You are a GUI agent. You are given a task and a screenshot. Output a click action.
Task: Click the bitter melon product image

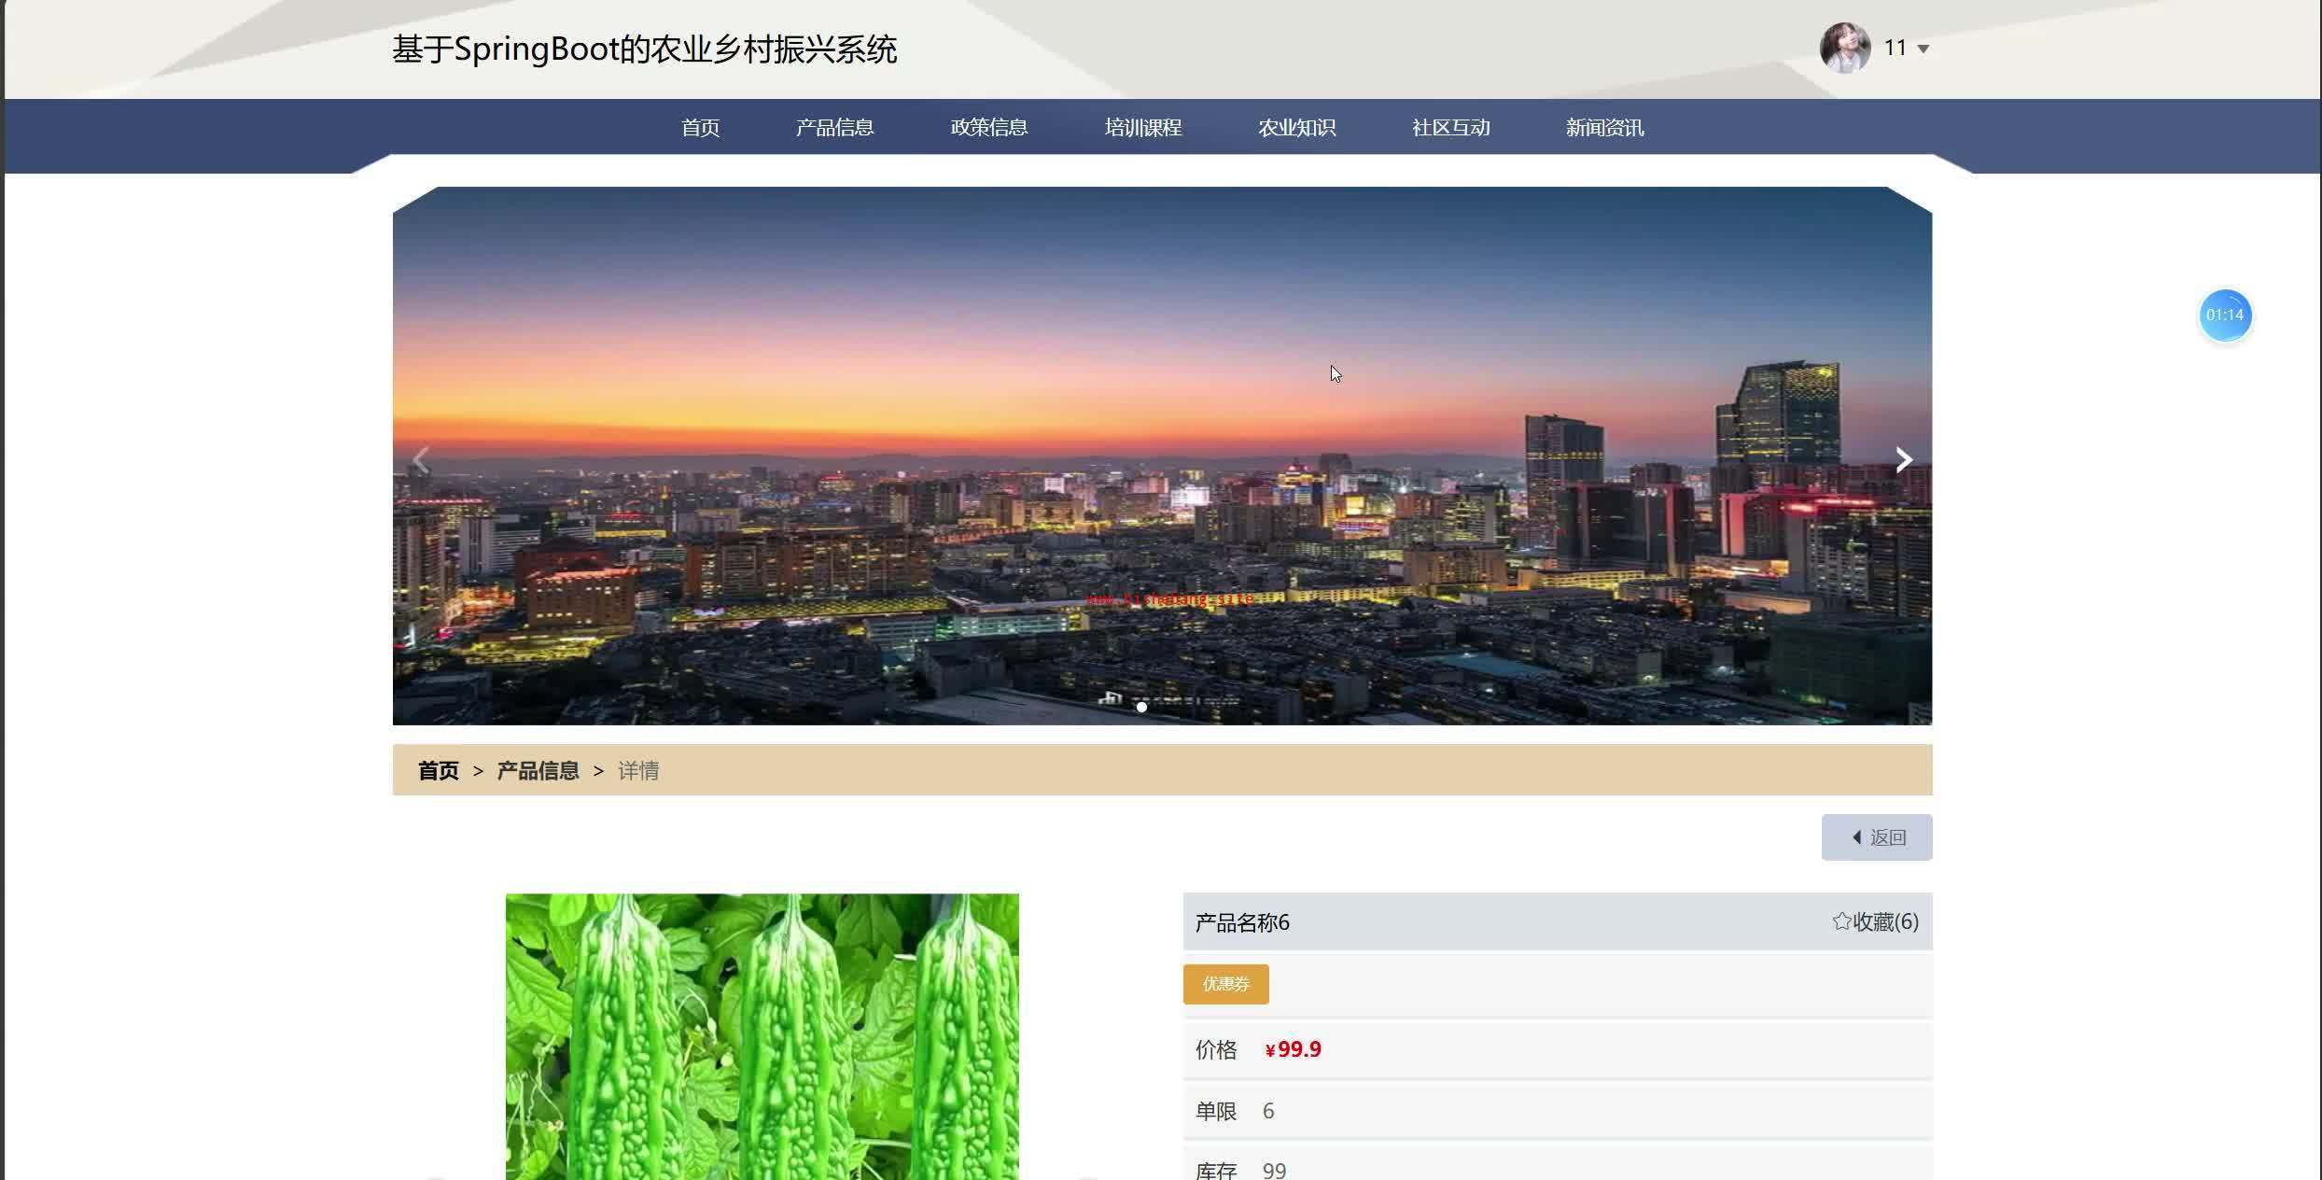pos(762,1036)
